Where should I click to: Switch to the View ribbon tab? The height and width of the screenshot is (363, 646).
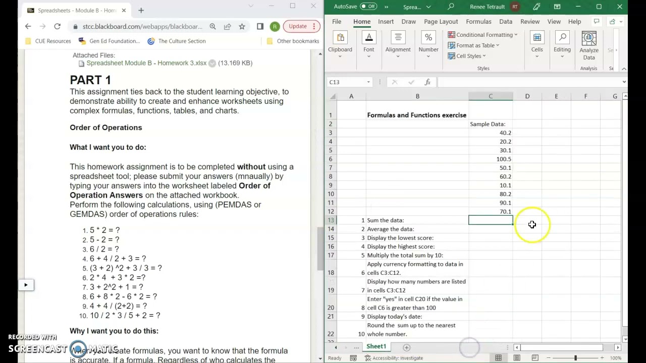click(x=554, y=22)
